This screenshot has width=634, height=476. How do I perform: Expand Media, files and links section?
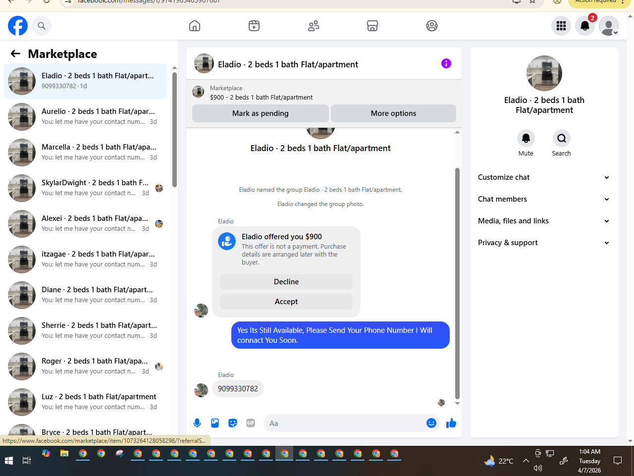coord(544,221)
